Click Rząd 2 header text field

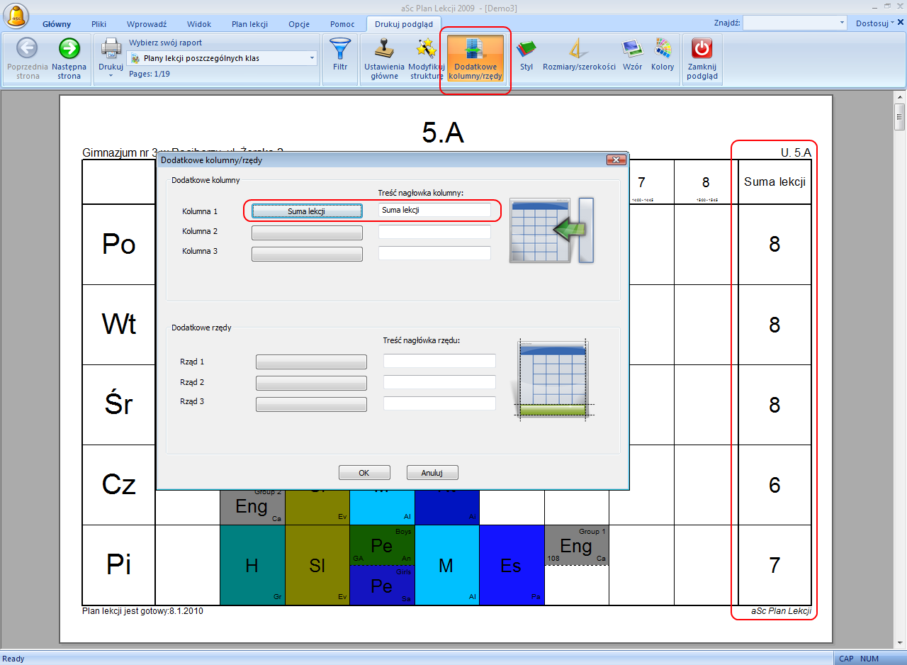tap(439, 382)
